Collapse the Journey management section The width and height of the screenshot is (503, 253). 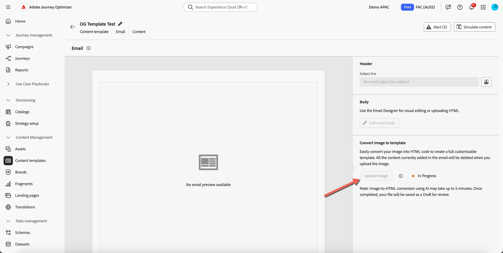tap(8, 35)
